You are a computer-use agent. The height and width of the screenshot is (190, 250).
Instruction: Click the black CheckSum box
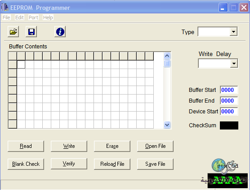[x=229, y=125]
